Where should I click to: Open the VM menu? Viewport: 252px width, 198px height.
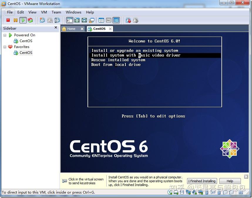pyautogui.click(x=44, y=12)
